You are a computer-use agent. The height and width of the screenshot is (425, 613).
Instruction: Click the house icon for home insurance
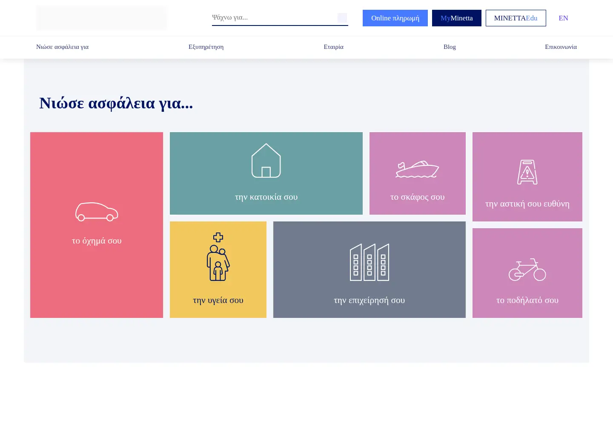click(266, 161)
